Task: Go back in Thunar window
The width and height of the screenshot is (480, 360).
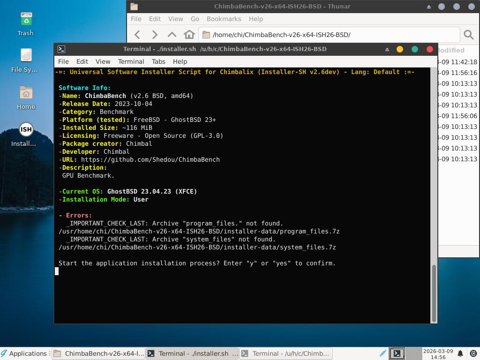Action: tap(137, 35)
